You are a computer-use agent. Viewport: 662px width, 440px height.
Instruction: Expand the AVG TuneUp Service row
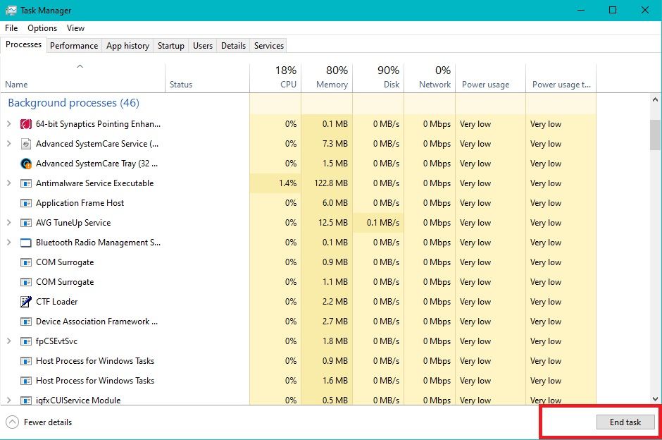coord(9,222)
